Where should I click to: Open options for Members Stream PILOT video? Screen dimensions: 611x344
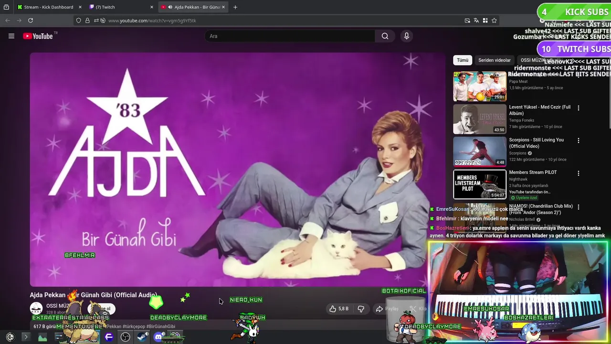(579, 173)
